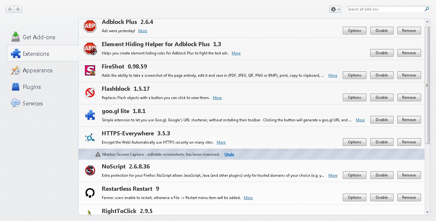This screenshot has height=221, width=436.
Task: Click the goo.gl lite puzzle icon
Action: [x=90, y=115]
